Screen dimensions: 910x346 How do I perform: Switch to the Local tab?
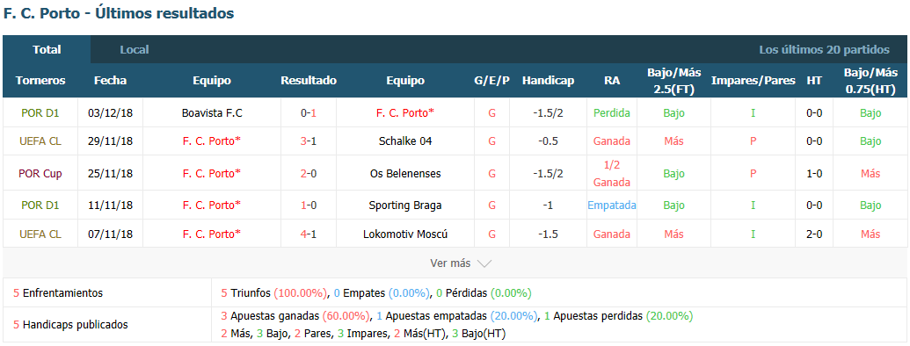click(134, 50)
